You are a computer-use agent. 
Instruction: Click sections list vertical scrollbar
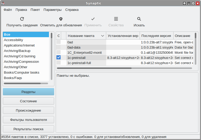click(52, 56)
